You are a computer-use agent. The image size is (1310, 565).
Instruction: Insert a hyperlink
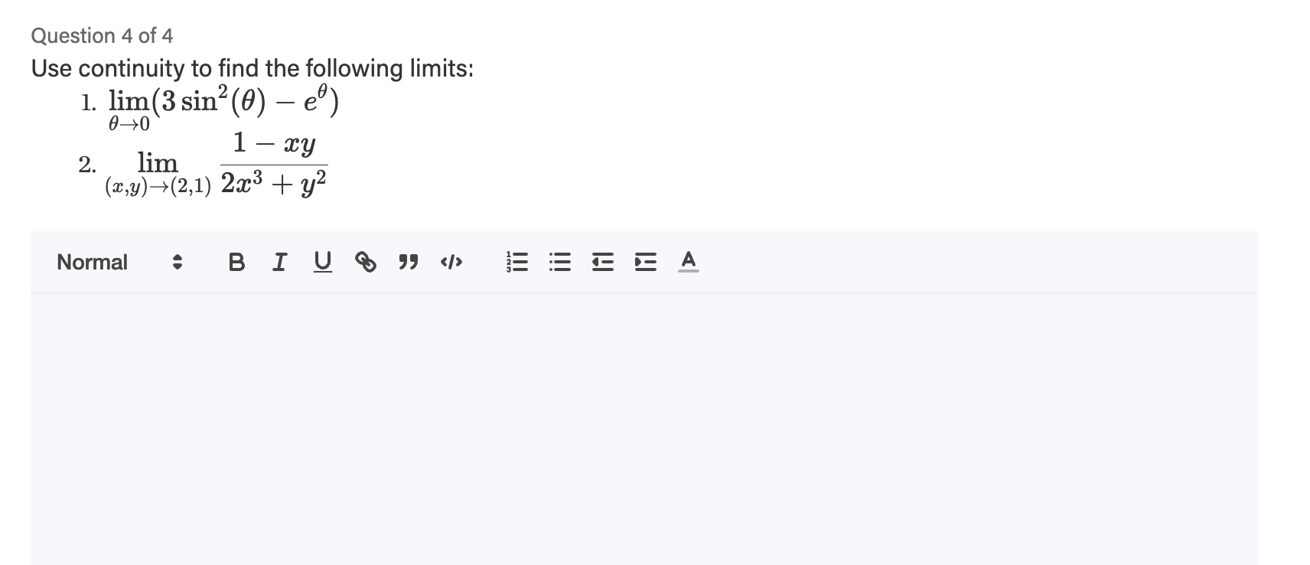[367, 263]
